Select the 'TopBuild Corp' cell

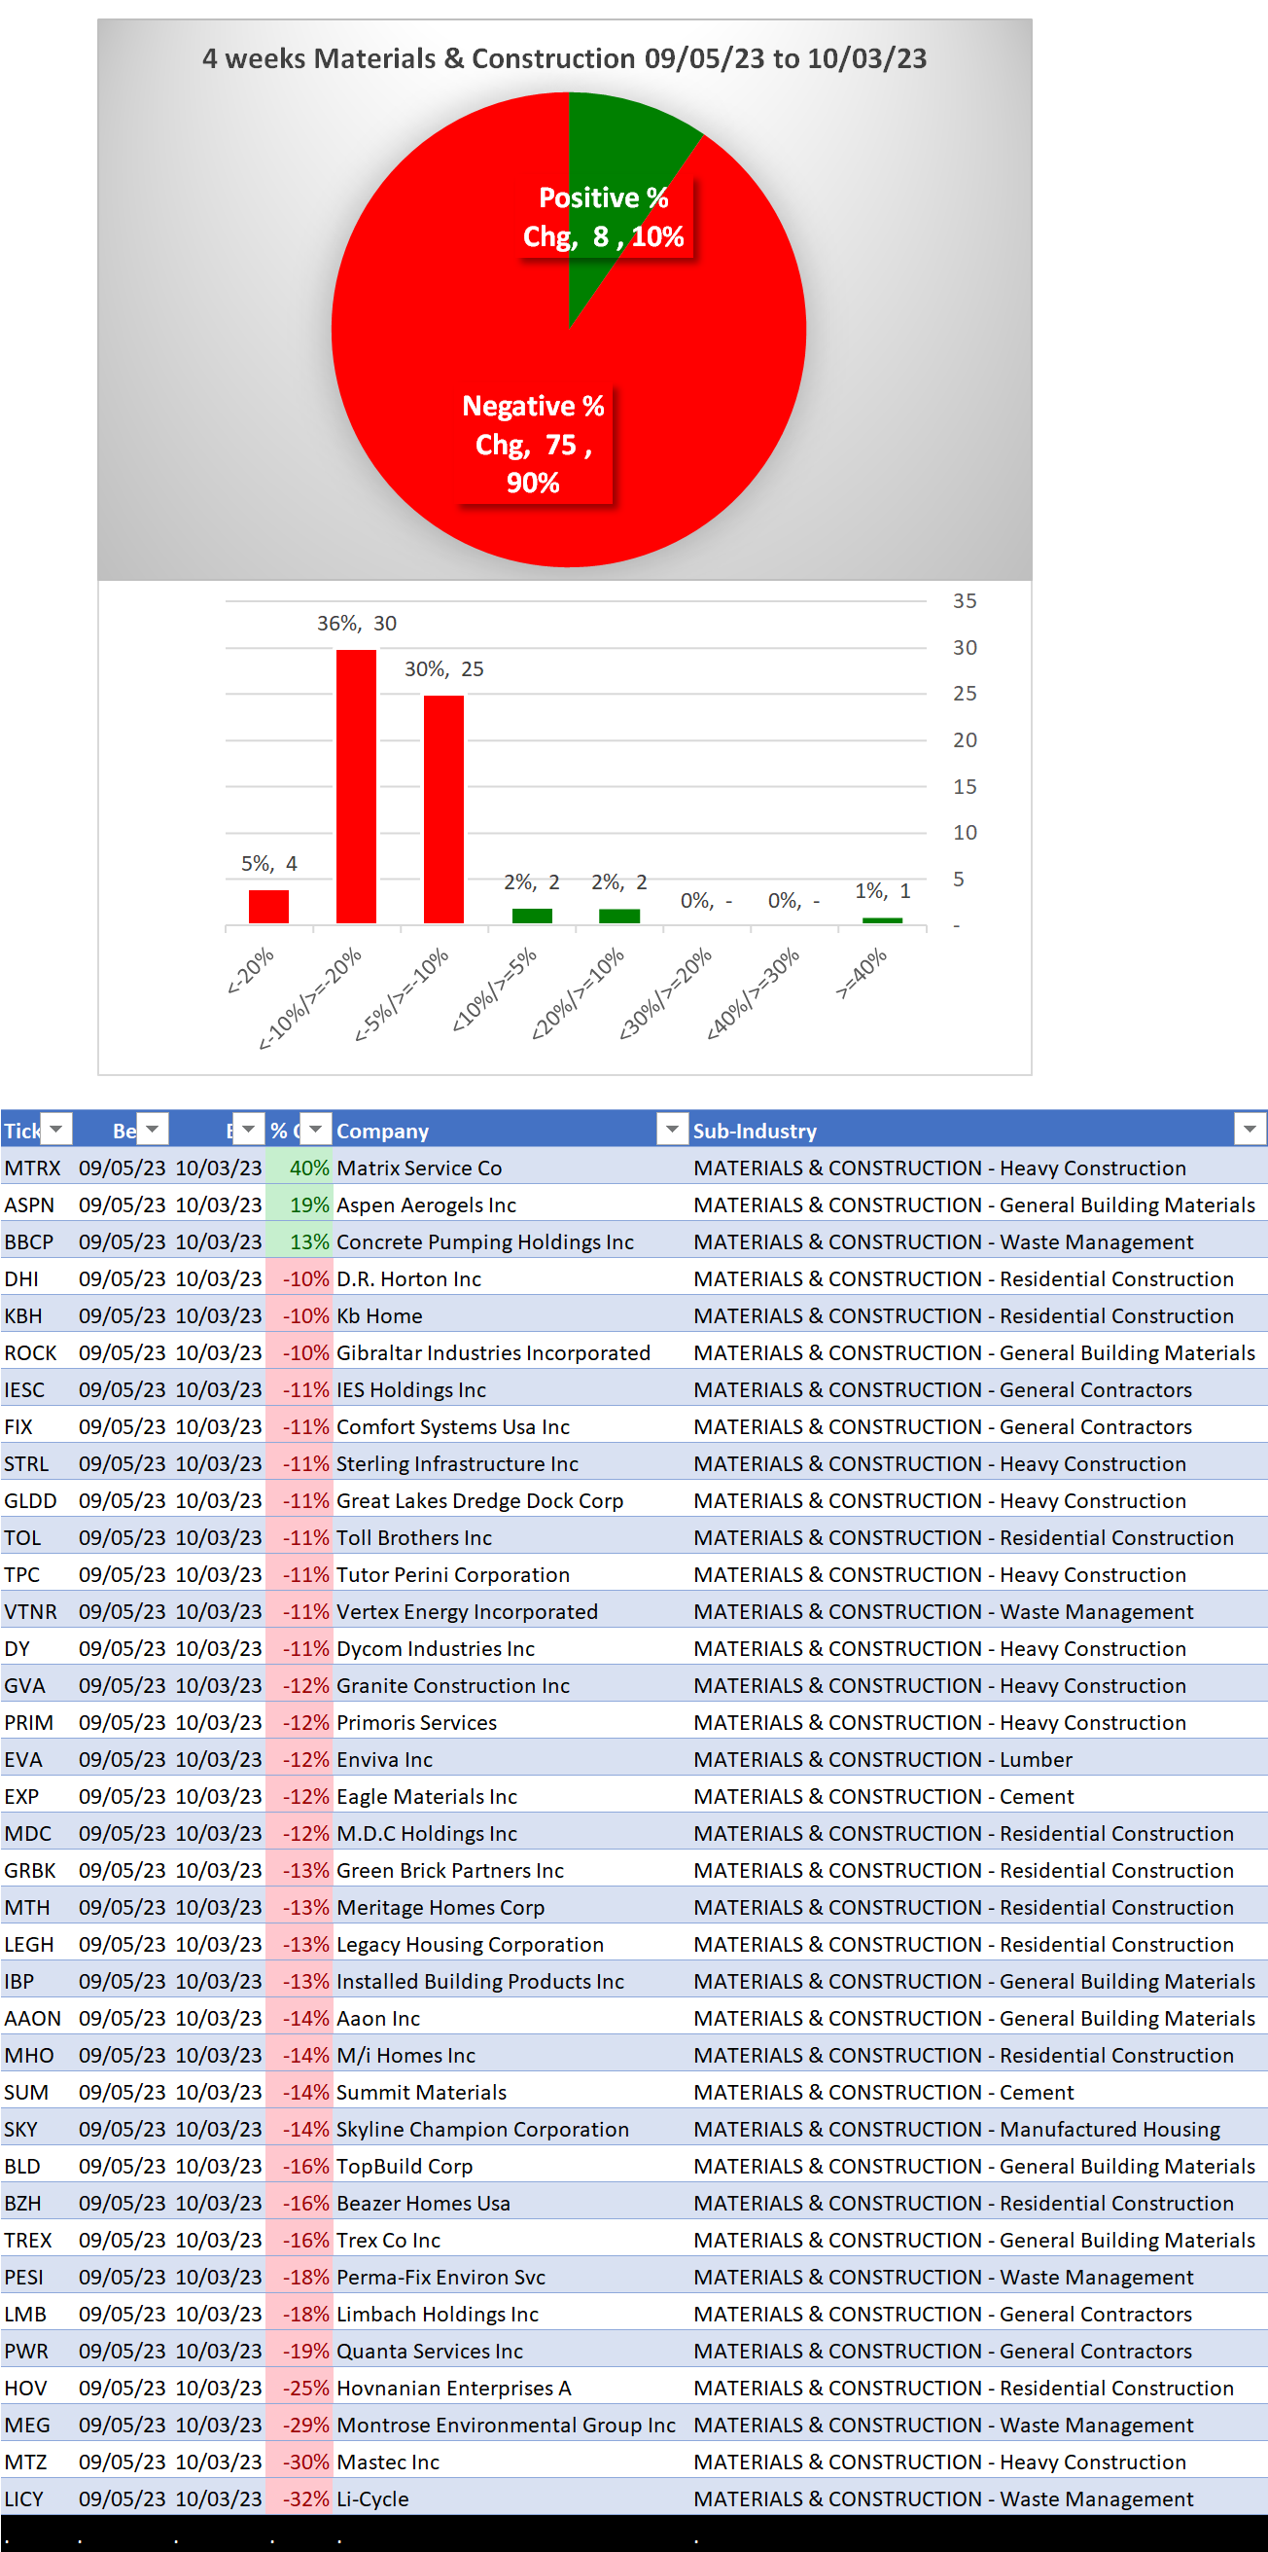(x=511, y=2166)
